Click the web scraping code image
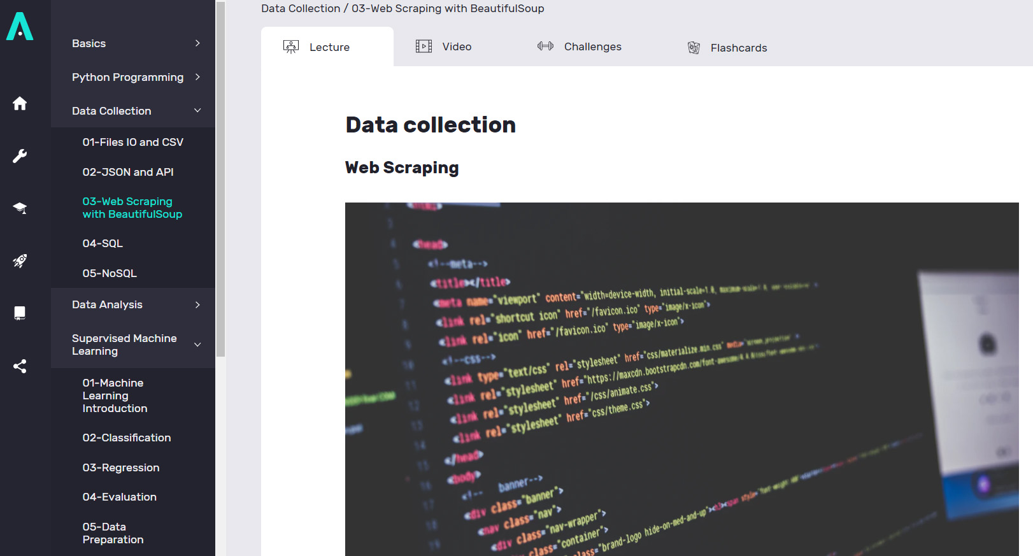The height and width of the screenshot is (556, 1033). [681, 379]
